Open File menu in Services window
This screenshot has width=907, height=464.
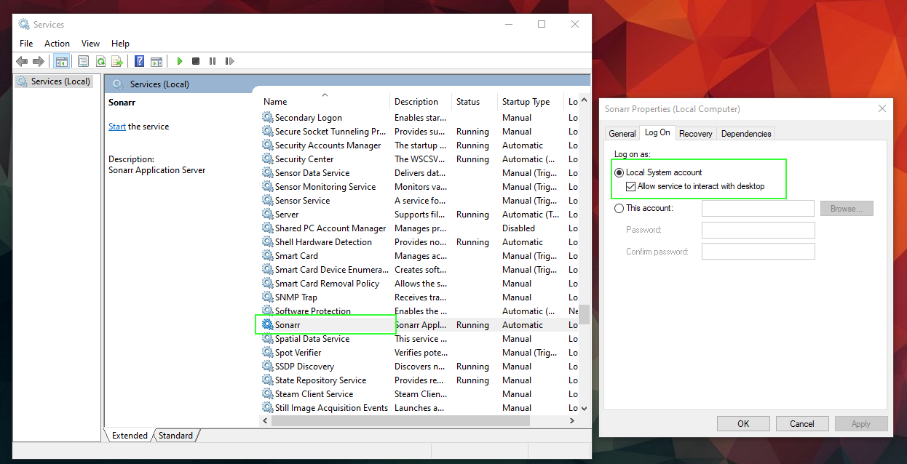26,44
